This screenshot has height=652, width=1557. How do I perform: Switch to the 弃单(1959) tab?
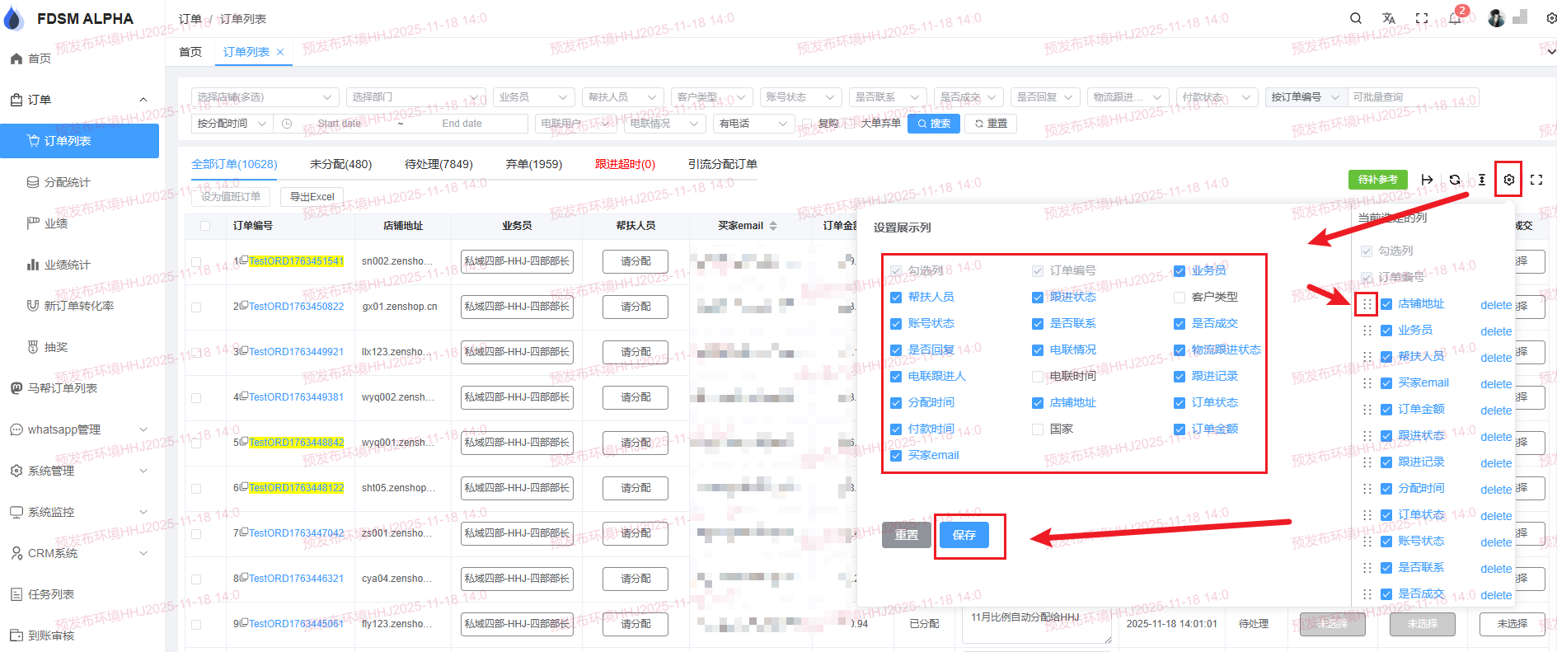[x=533, y=164]
